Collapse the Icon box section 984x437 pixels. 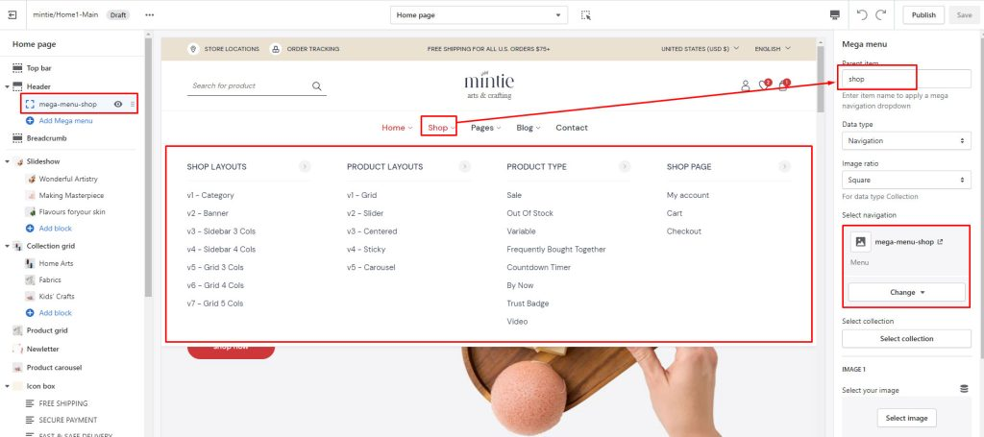[7, 386]
